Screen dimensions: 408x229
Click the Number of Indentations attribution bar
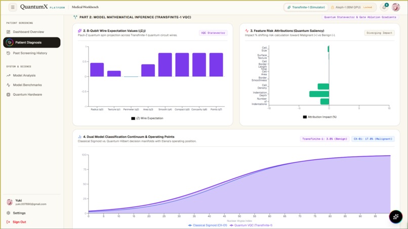(324, 102)
